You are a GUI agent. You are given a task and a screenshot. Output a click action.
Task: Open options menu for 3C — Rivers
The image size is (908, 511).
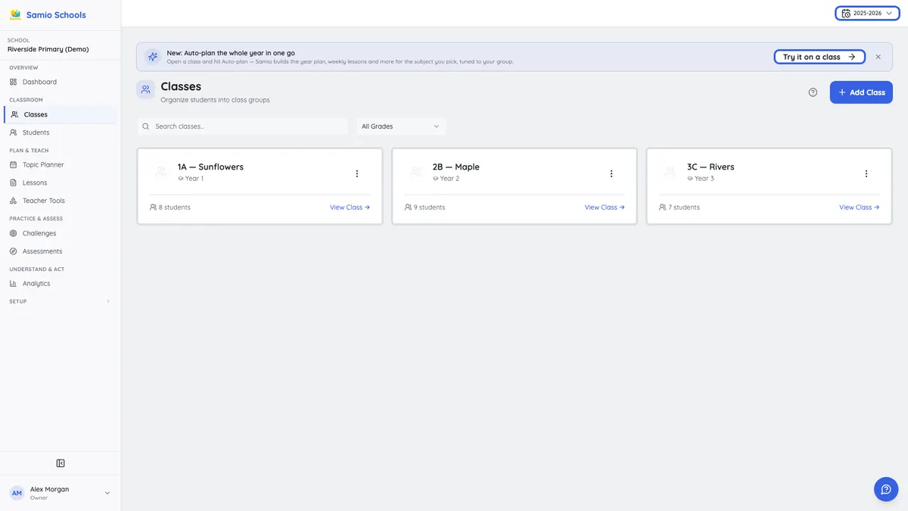pyautogui.click(x=866, y=173)
